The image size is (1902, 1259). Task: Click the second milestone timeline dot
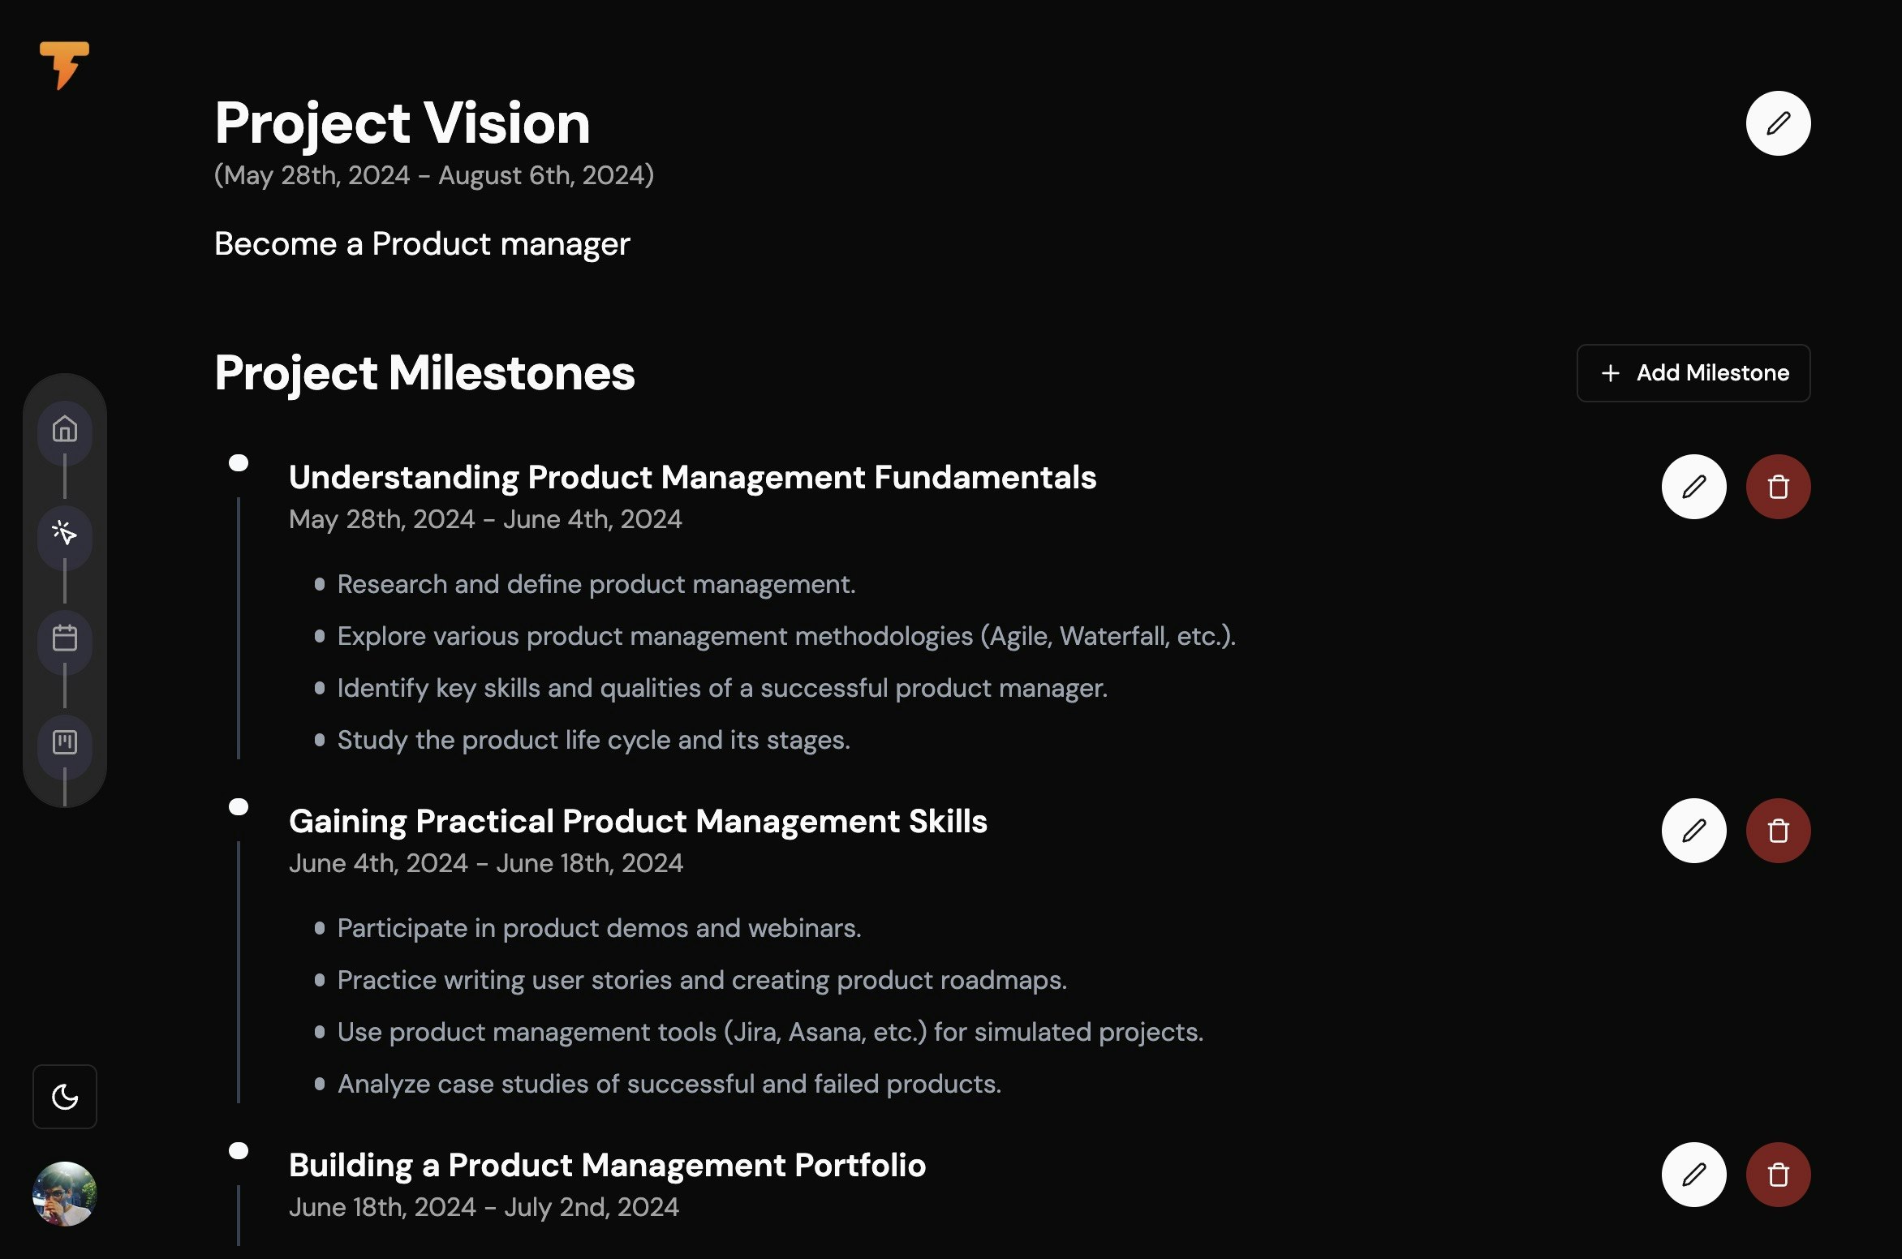click(239, 807)
